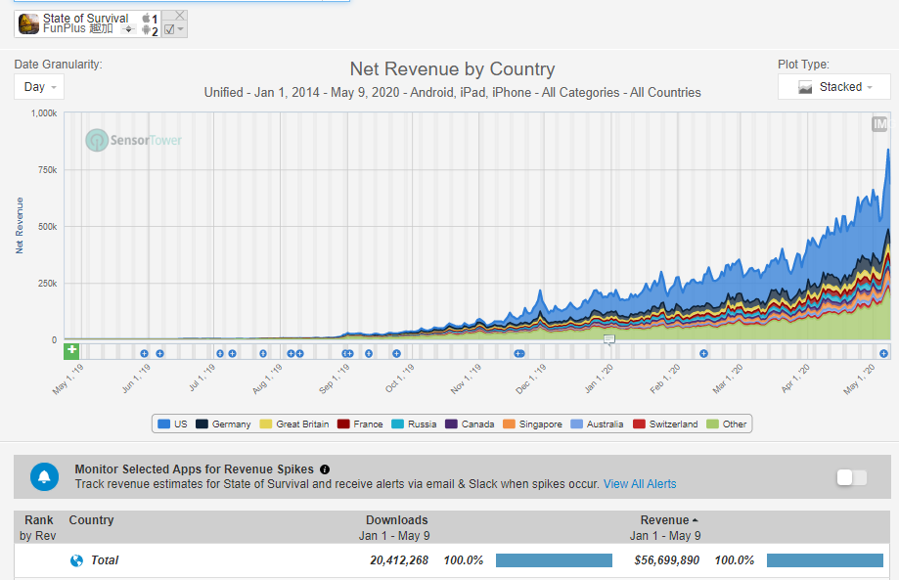Sort table by the Downloads column header
Viewport: 899px width, 580px height.
pos(397,520)
